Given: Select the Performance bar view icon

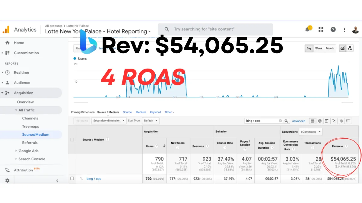Looking at the screenshot, I should 327,121.
